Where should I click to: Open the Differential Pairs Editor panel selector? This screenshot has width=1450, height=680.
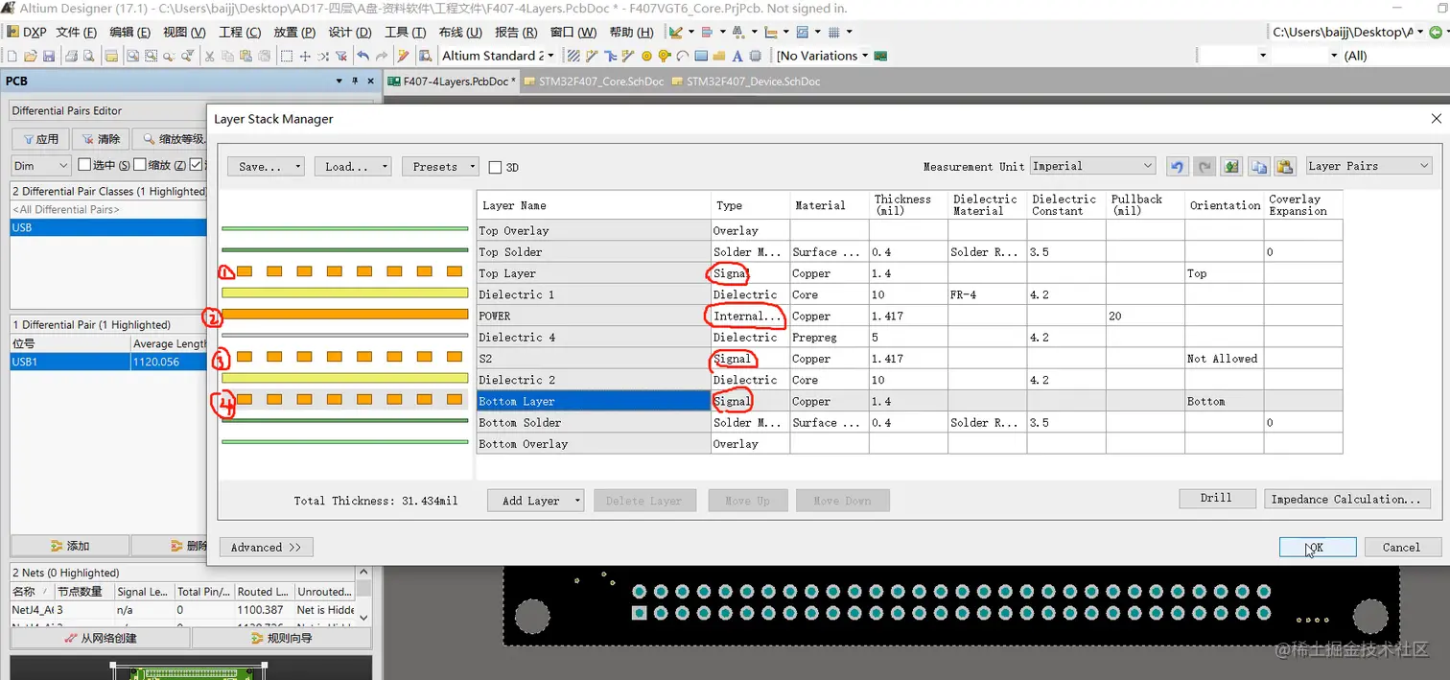[x=109, y=111]
